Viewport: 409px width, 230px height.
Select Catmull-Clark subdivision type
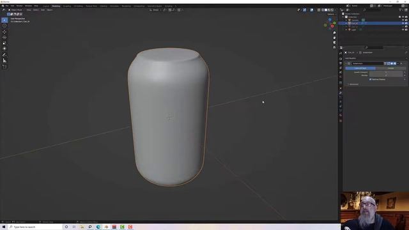360,68
